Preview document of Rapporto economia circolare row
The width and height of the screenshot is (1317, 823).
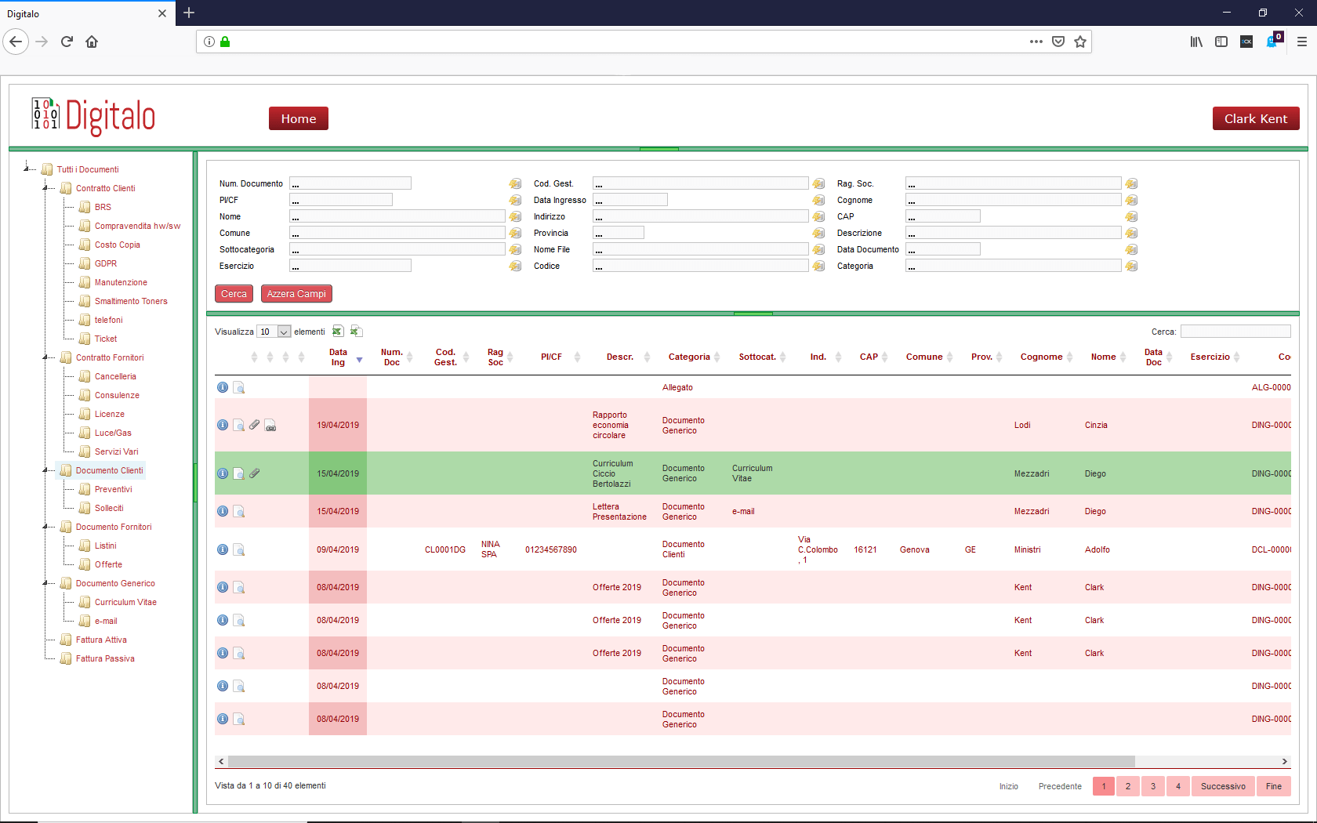pyautogui.click(x=239, y=426)
